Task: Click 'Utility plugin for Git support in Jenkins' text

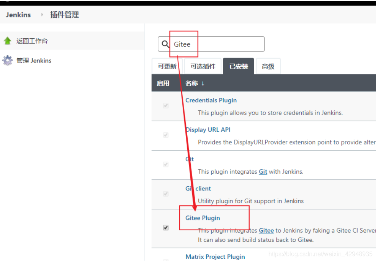Action: click(250, 201)
